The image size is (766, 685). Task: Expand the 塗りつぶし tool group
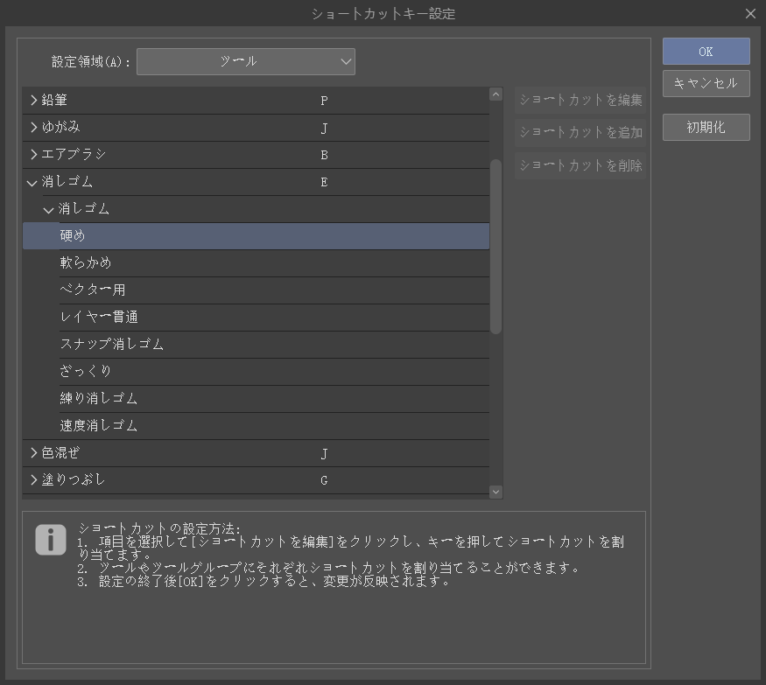[x=34, y=480]
